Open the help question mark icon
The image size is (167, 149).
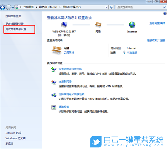165,14
